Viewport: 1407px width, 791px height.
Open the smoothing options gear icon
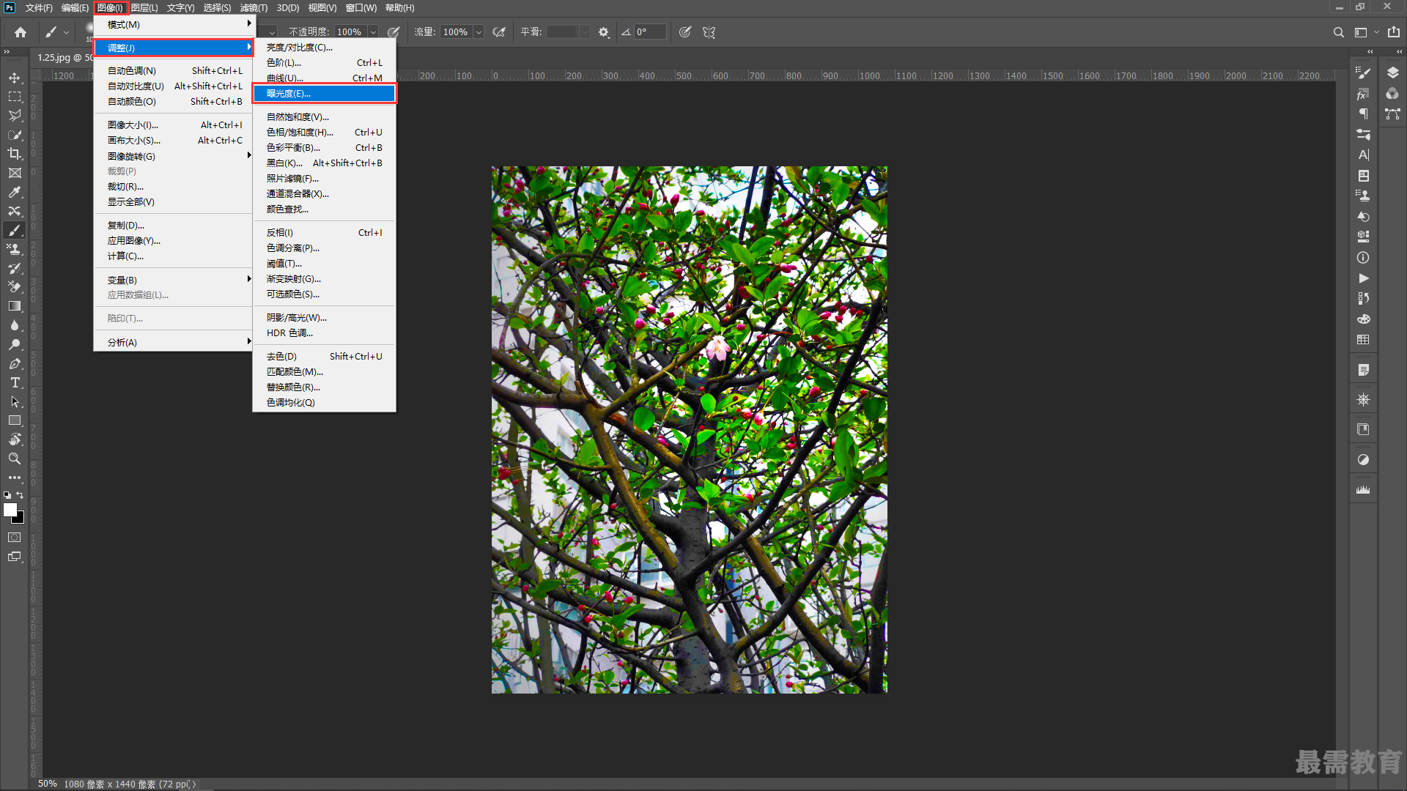click(x=603, y=32)
